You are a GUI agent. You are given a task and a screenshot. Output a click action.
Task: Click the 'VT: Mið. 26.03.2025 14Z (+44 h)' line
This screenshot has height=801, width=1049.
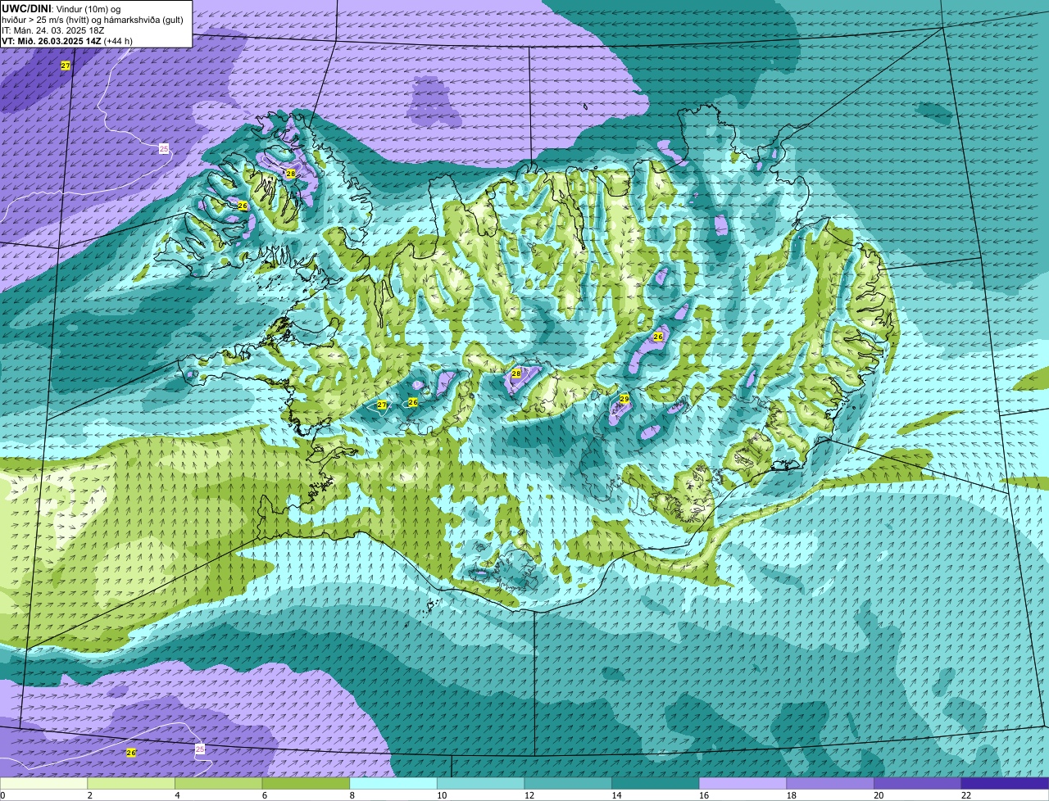tap(67, 40)
